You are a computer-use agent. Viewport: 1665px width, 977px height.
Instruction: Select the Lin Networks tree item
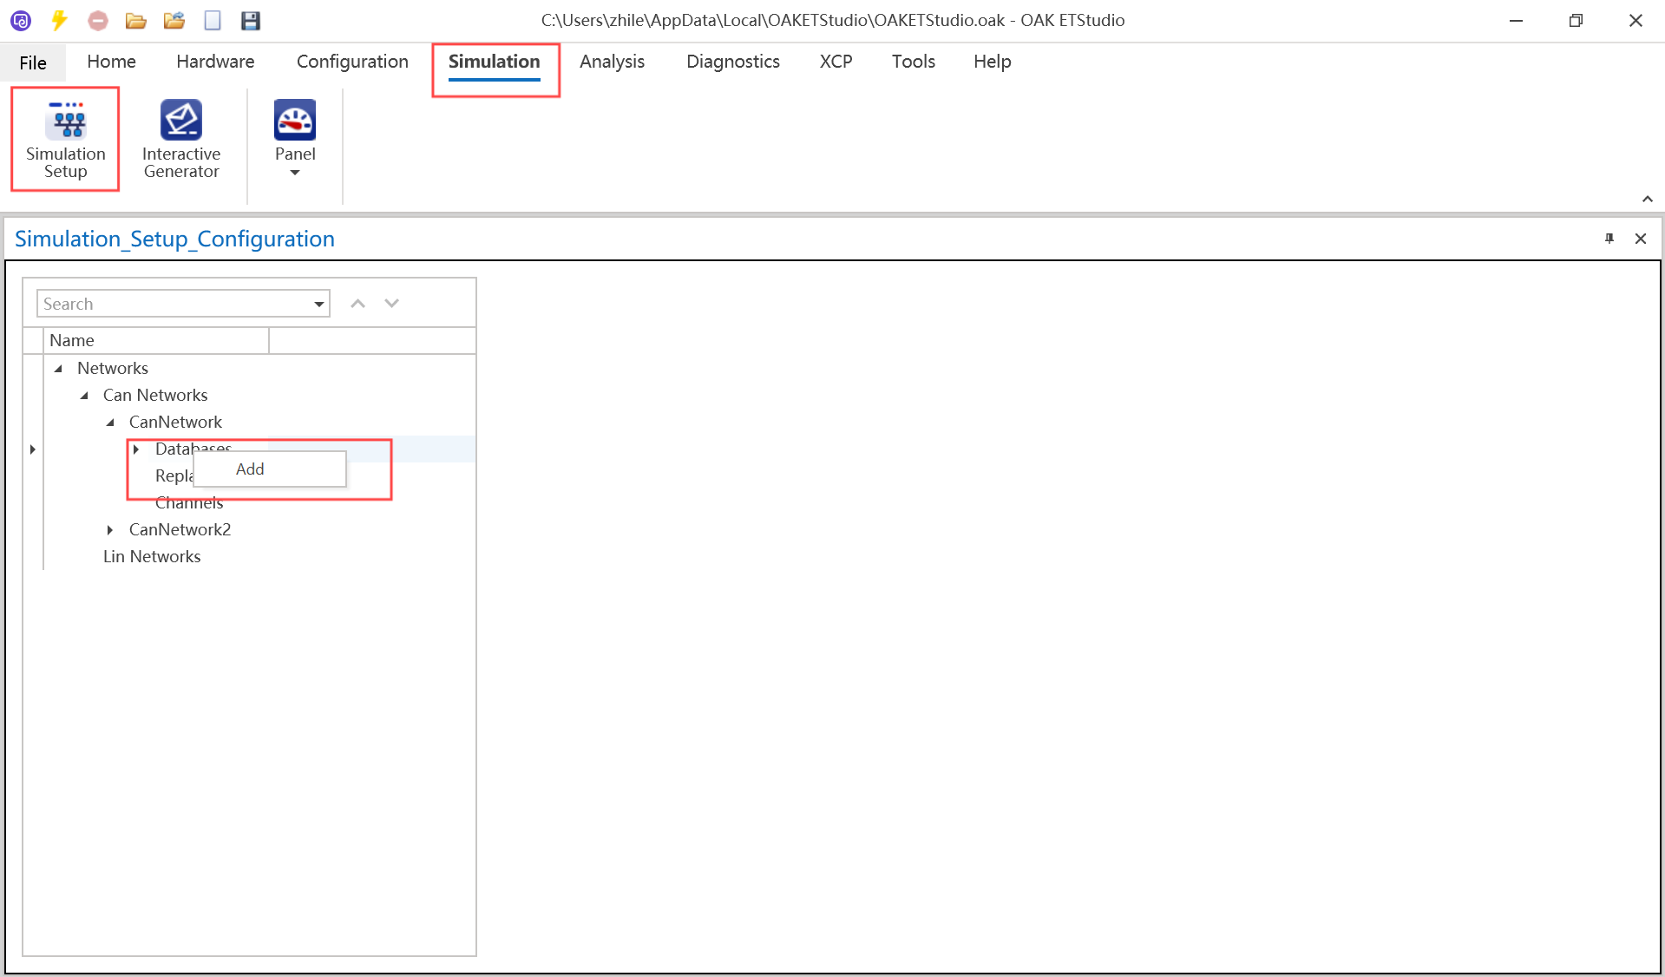(x=152, y=557)
